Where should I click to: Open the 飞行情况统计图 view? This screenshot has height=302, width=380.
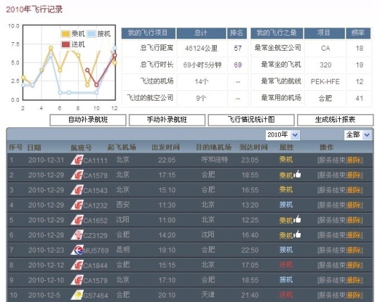251,120
